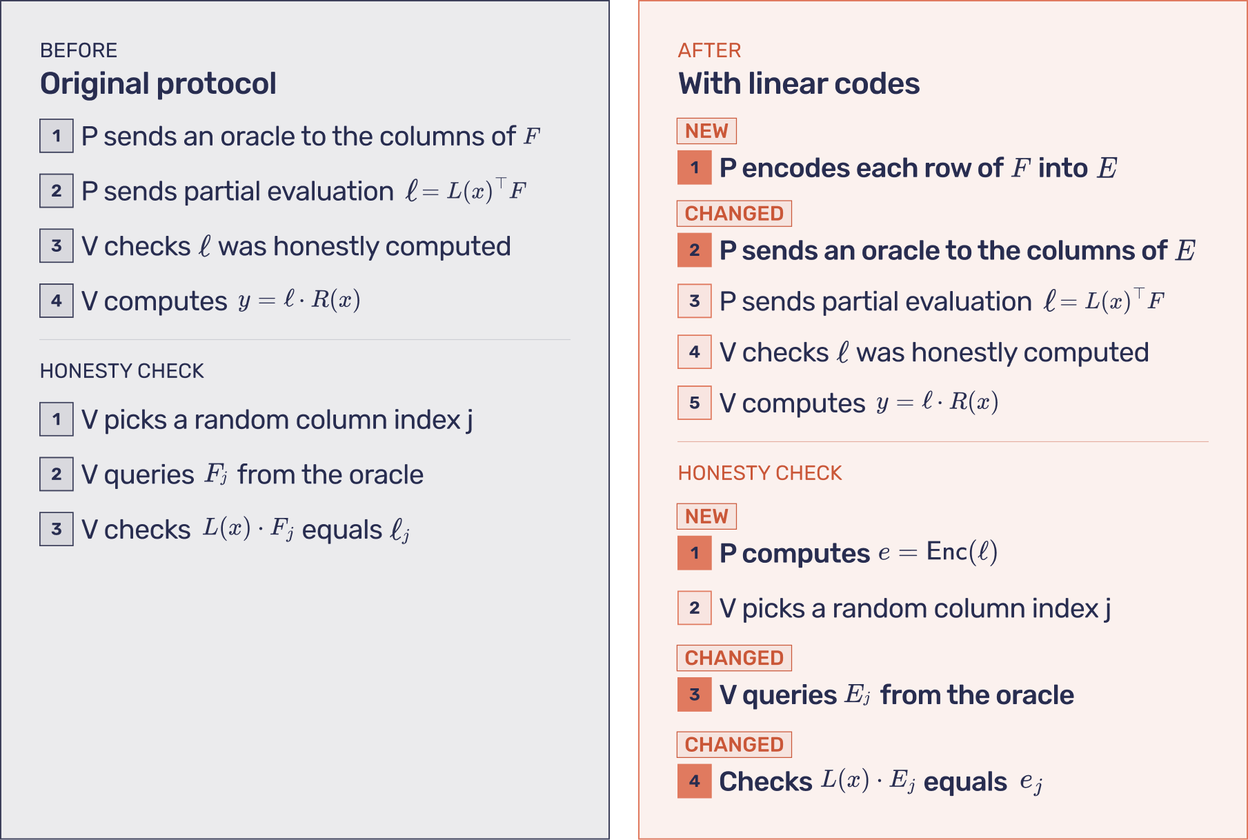The image size is (1248, 840).
Task: Click orange step 4 box beside Checks L(x)
Action: (695, 781)
